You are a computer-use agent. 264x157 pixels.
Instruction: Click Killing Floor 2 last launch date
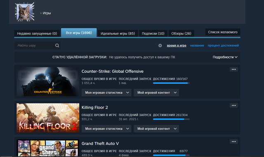tap(129, 119)
